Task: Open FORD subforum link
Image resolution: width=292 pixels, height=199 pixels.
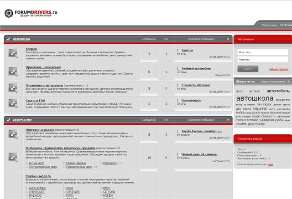Action: pos(70,196)
